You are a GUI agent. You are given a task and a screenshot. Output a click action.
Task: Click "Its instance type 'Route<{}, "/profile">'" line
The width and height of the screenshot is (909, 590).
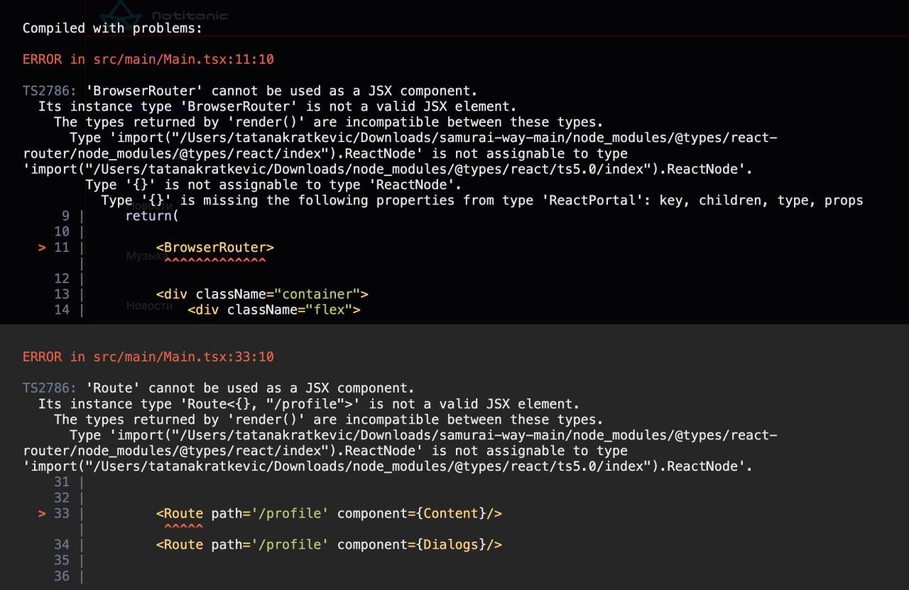pyautogui.click(x=309, y=404)
